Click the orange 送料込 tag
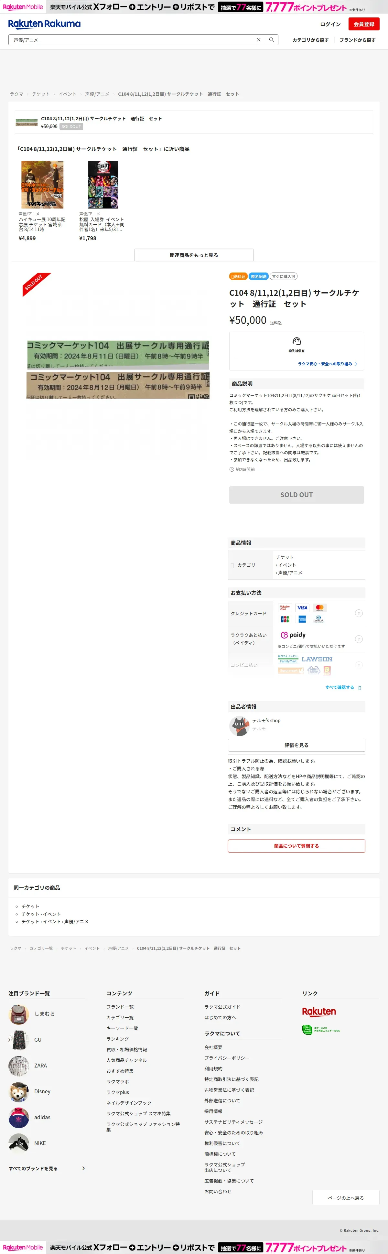Viewport: 388px width, 1254px height. [239, 276]
